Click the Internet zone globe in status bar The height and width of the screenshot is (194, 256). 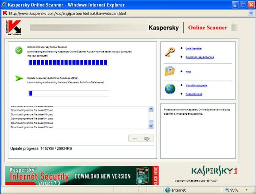(x=168, y=190)
